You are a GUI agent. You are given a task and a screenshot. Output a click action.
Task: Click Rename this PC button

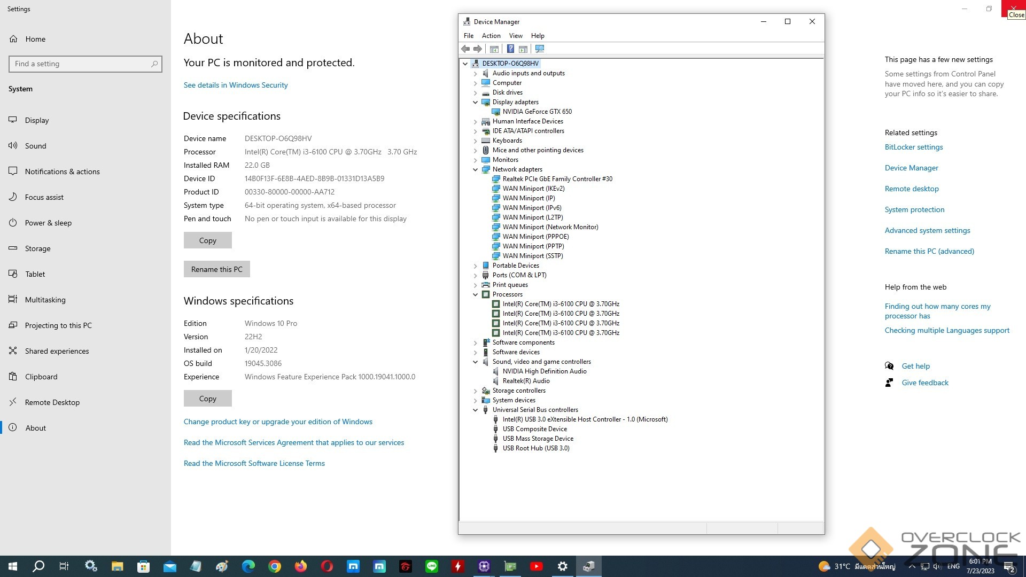(217, 269)
